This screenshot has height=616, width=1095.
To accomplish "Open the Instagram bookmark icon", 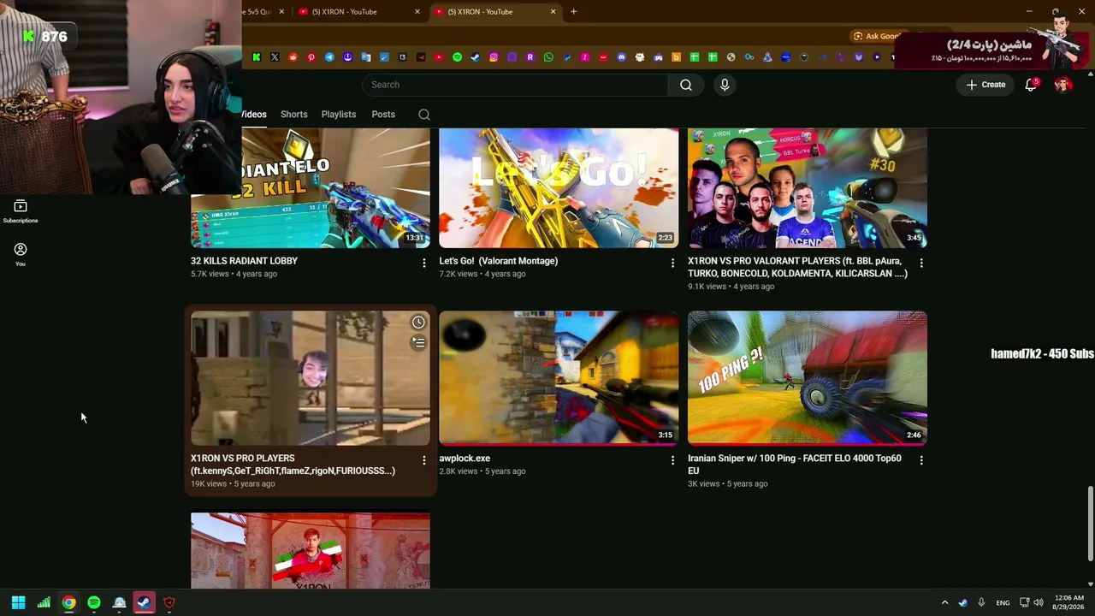I will 494,57.
